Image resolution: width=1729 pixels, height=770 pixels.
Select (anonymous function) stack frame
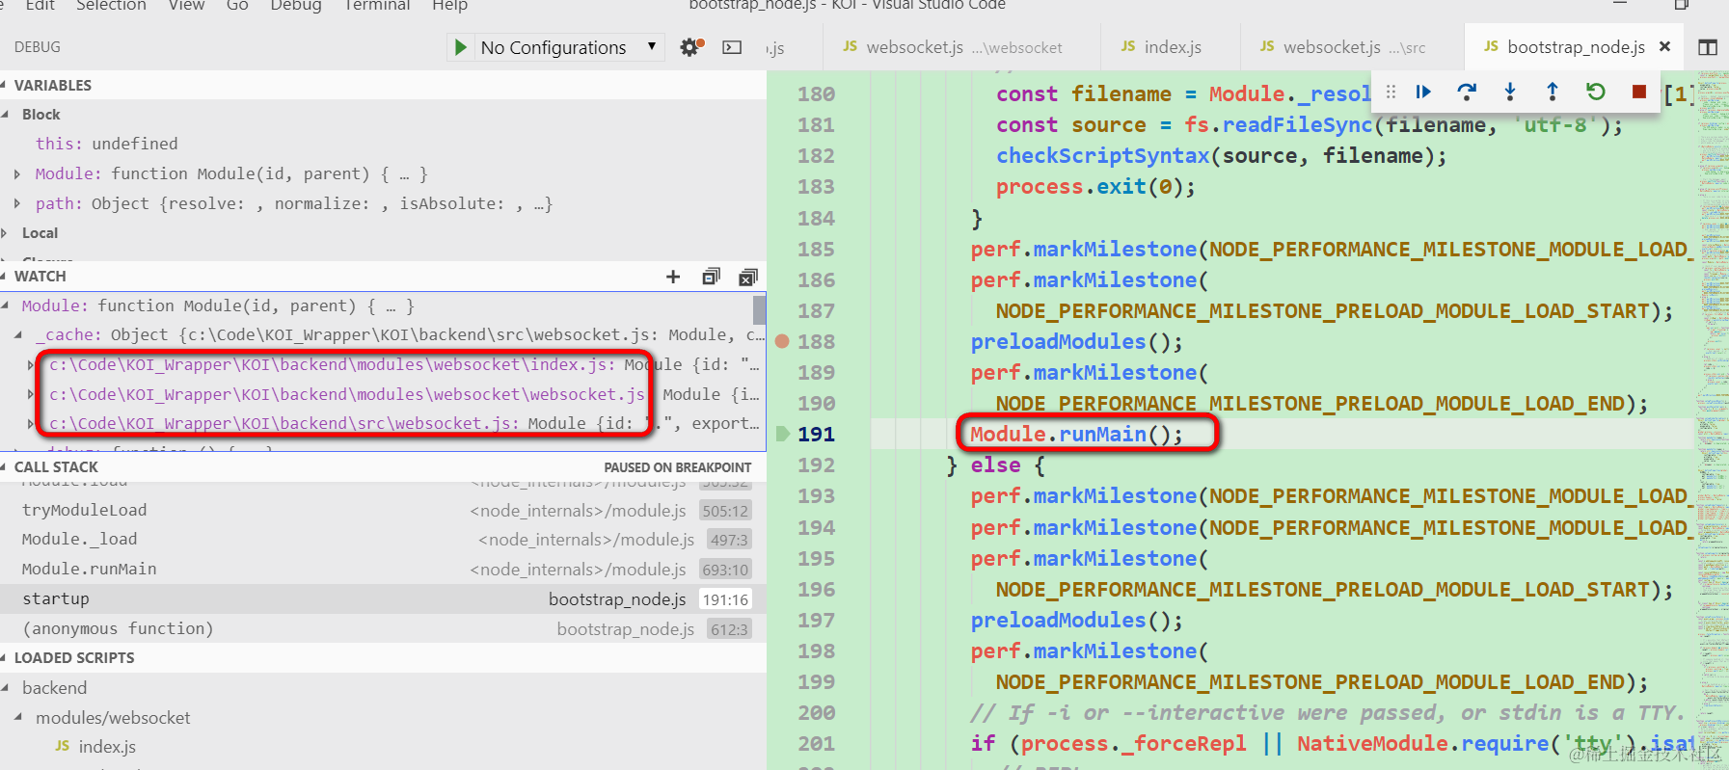pos(383,629)
